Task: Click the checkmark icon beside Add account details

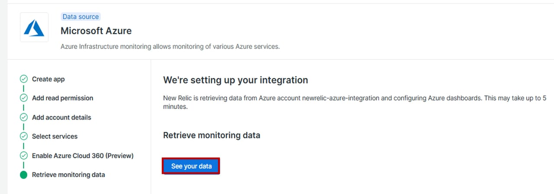Action: 24,118
